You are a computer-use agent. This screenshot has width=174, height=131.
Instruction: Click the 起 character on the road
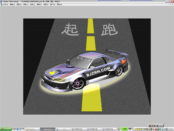click(x=70, y=29)
